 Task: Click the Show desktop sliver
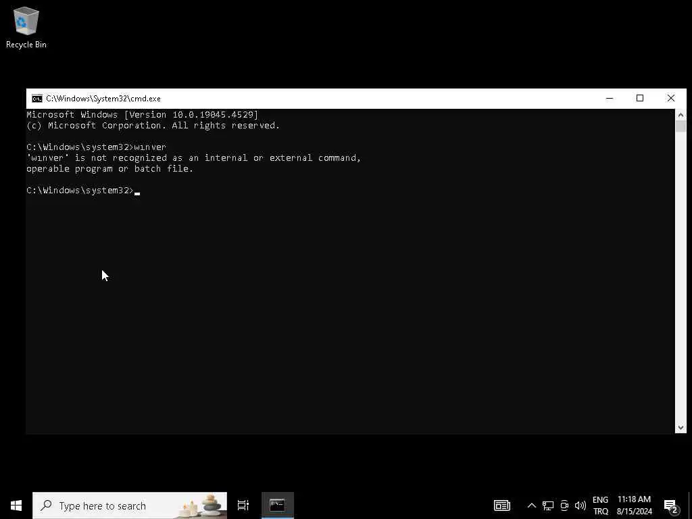[690, 505]
